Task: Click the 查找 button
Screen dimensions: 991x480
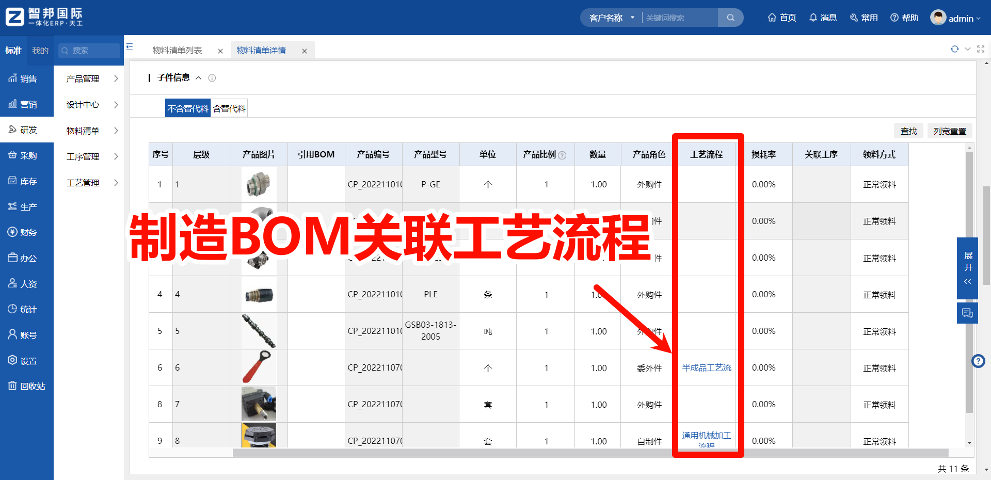Action: click(x=908, y=131)
